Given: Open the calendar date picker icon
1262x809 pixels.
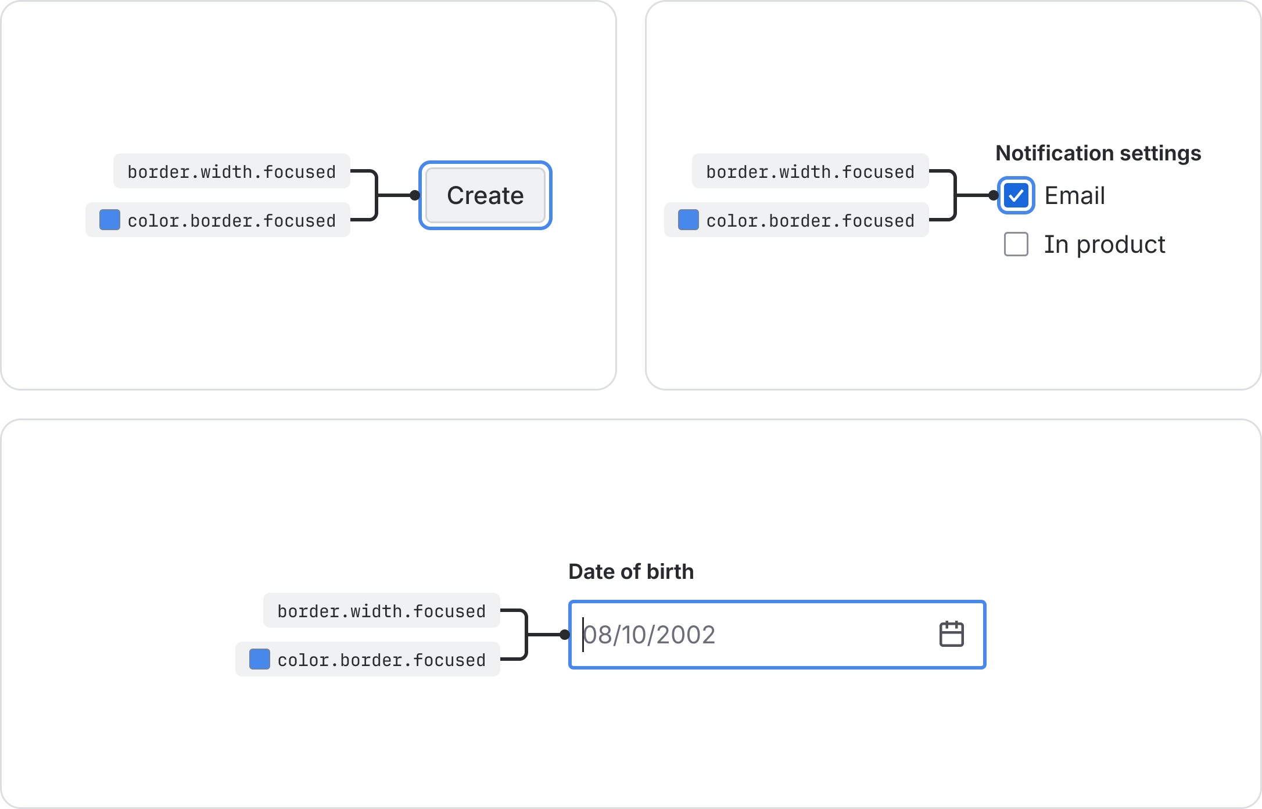Looking at the screenshot, I should [x=951, y=634].
